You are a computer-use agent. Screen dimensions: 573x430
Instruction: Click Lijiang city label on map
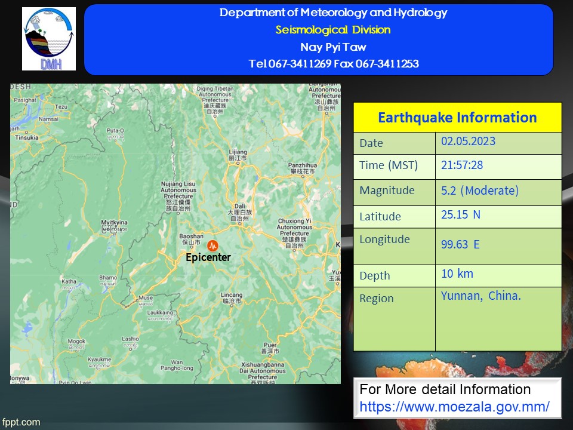click(x=238, y=155)
